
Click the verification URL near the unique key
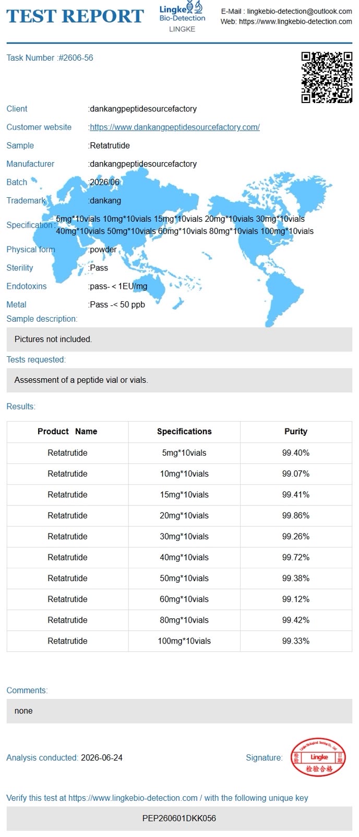pyautogui.click(x=133, y=798)
